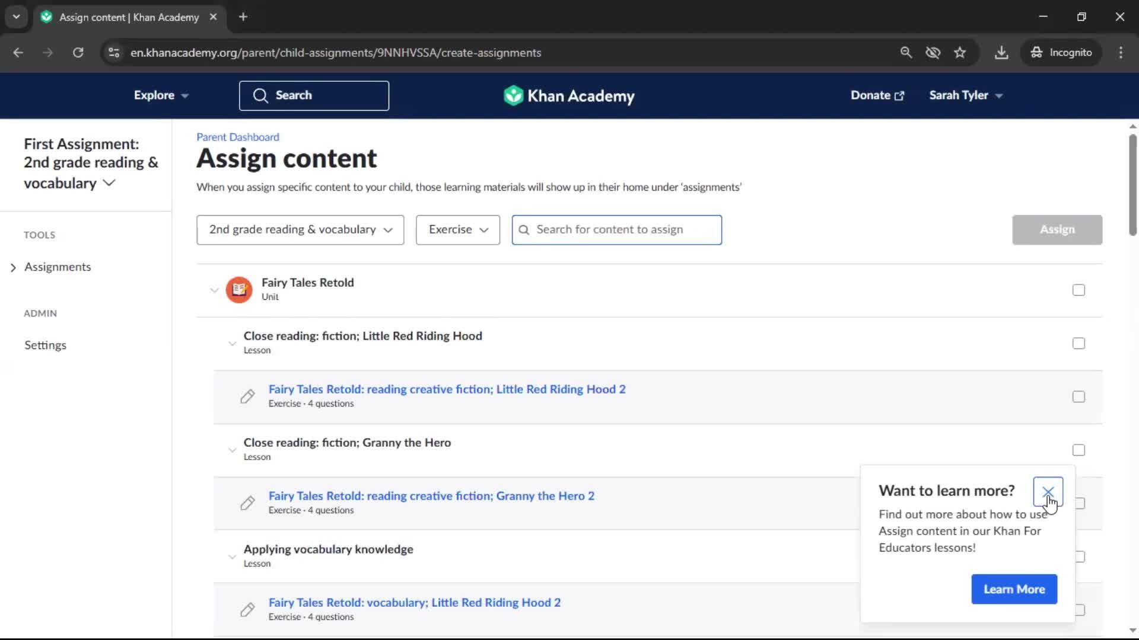The height and width of the screenshot is (640, 1139).
Task: Open the Chrome three-dot menu
Action: coord(1121,53)
